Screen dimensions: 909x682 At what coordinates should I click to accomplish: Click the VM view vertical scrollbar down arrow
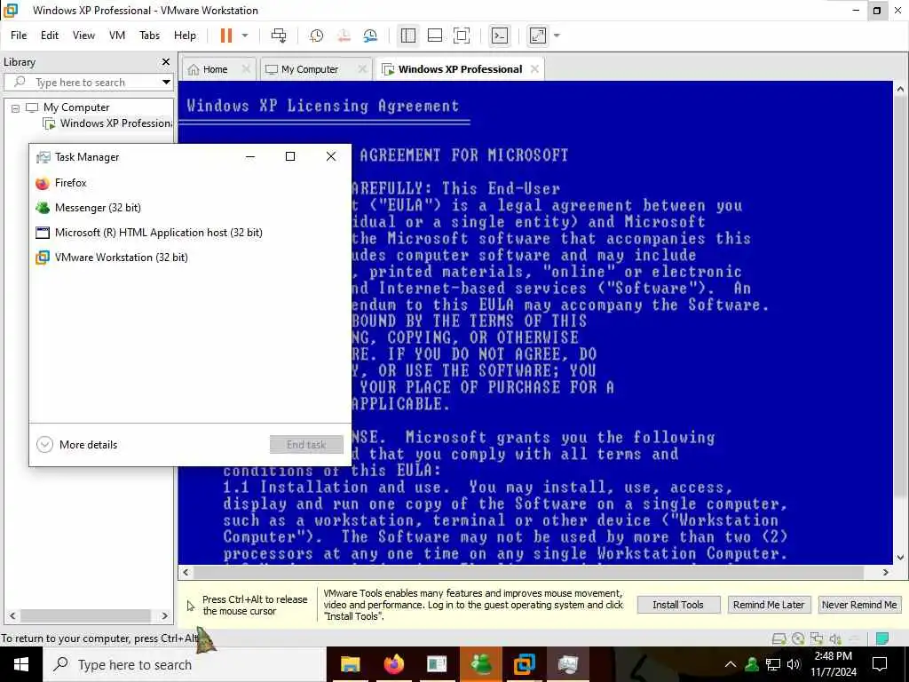(x=900, y=558)
